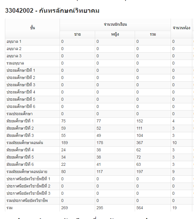Select the ประถมศึกษาปีที่ 4 row label

pyautogui.click(x=21, y=92)
